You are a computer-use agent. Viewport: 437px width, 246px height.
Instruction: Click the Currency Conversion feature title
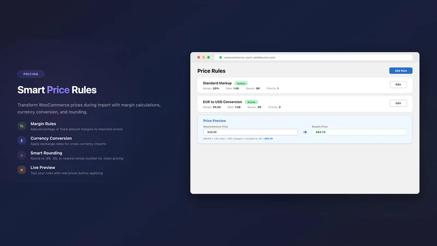pos(51,138)
